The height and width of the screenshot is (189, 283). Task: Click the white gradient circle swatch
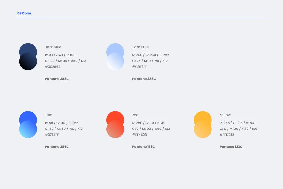(115, 63)
